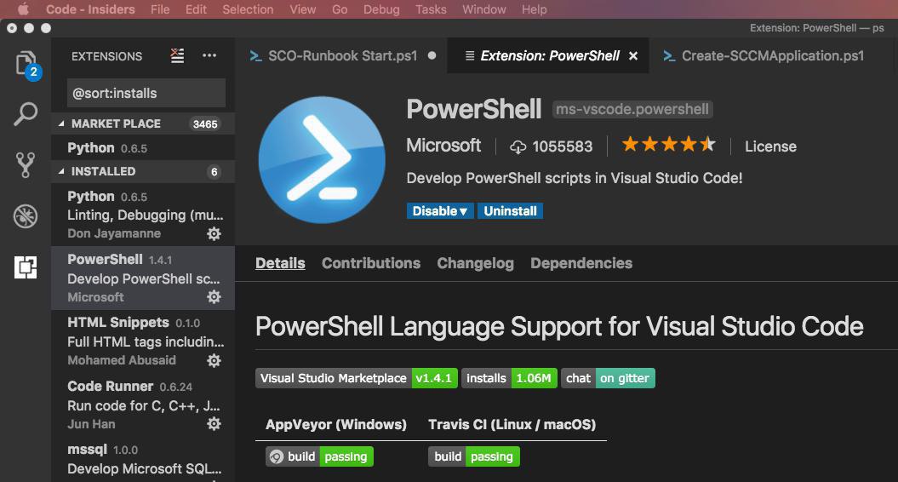Open the Help menu

click(534, 9)
